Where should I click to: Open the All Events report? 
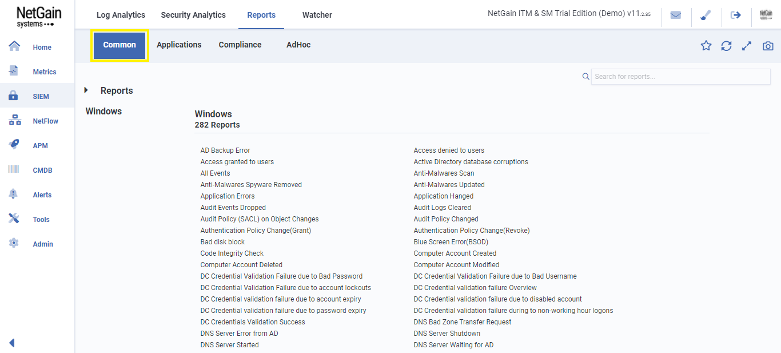215,173
